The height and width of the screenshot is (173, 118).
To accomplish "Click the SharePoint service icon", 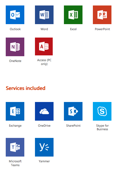I will coord(73,111).
